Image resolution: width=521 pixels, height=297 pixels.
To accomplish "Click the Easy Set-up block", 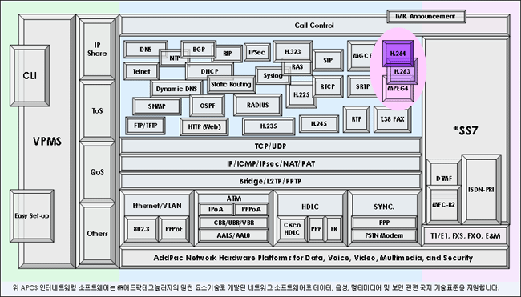I will [32, 215].
